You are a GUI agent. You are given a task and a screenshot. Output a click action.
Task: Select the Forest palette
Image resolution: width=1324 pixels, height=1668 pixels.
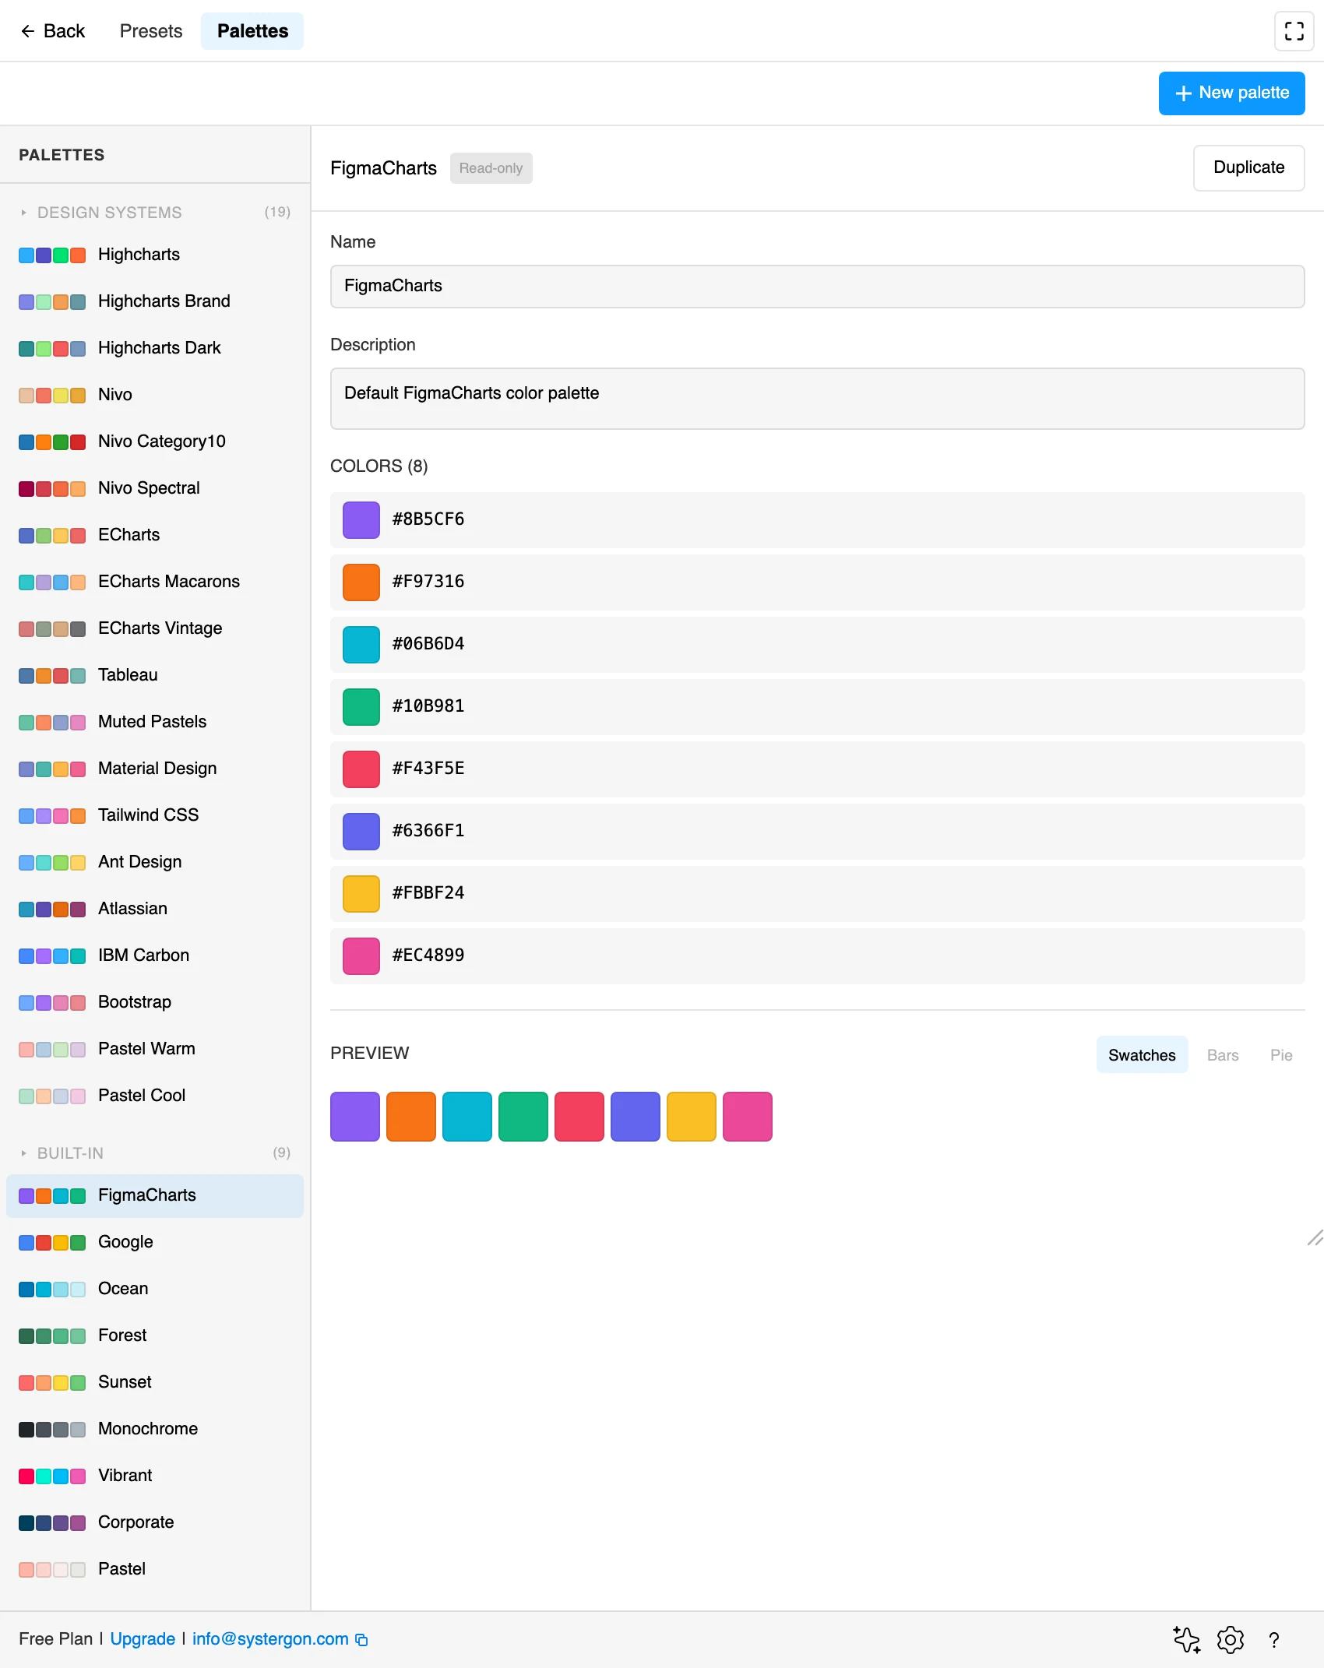[x=155, y=1335]
